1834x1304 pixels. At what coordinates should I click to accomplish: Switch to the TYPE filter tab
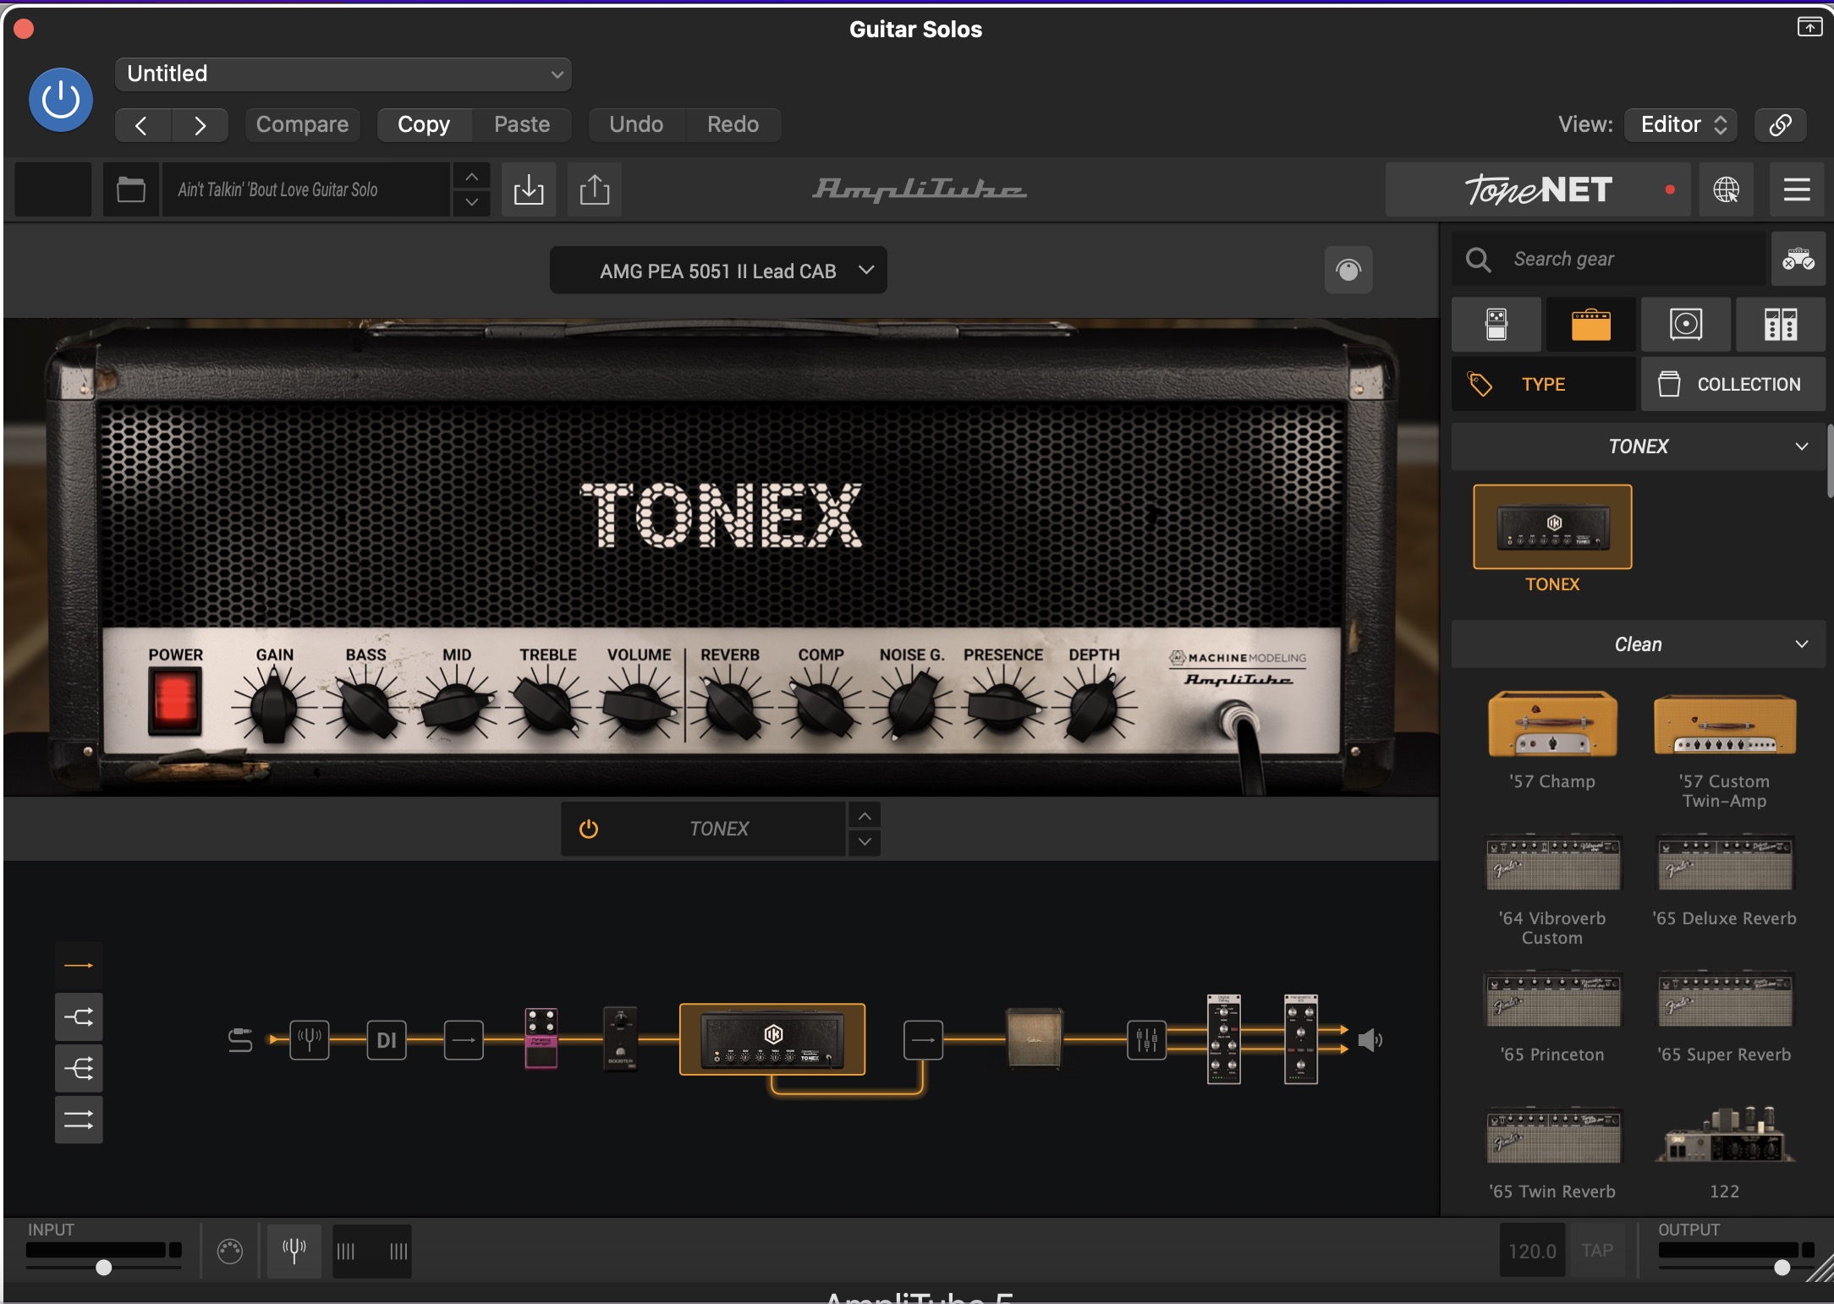pyautogui.click(x=1544, y=384)
